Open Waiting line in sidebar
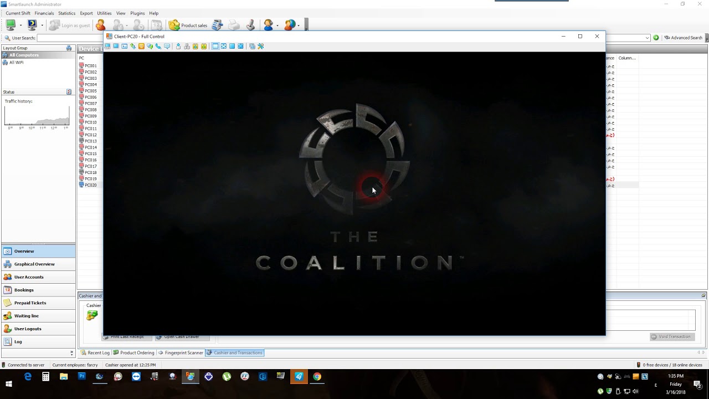The width and height of the screenshot is (709, 399). [x=38, y=316]
